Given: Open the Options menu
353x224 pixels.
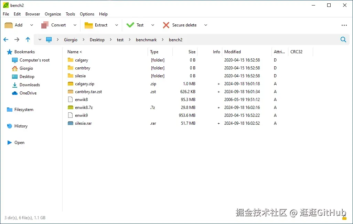Looking at the screenshot, I should click(87, 14).
